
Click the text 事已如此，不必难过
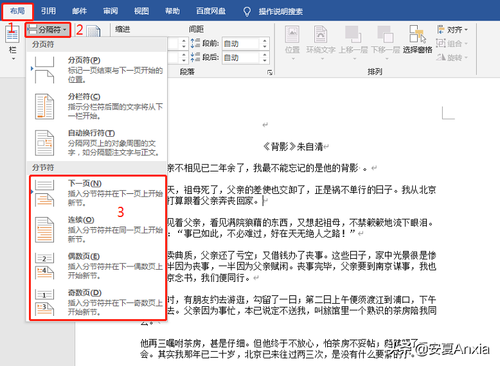click(223, 234)
